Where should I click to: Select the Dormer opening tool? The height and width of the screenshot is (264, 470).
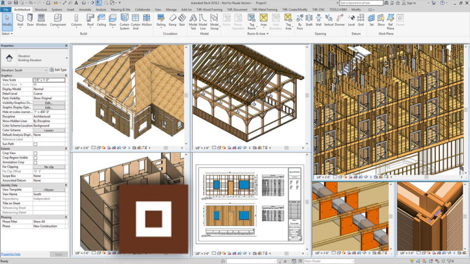[x=340, y=20]
